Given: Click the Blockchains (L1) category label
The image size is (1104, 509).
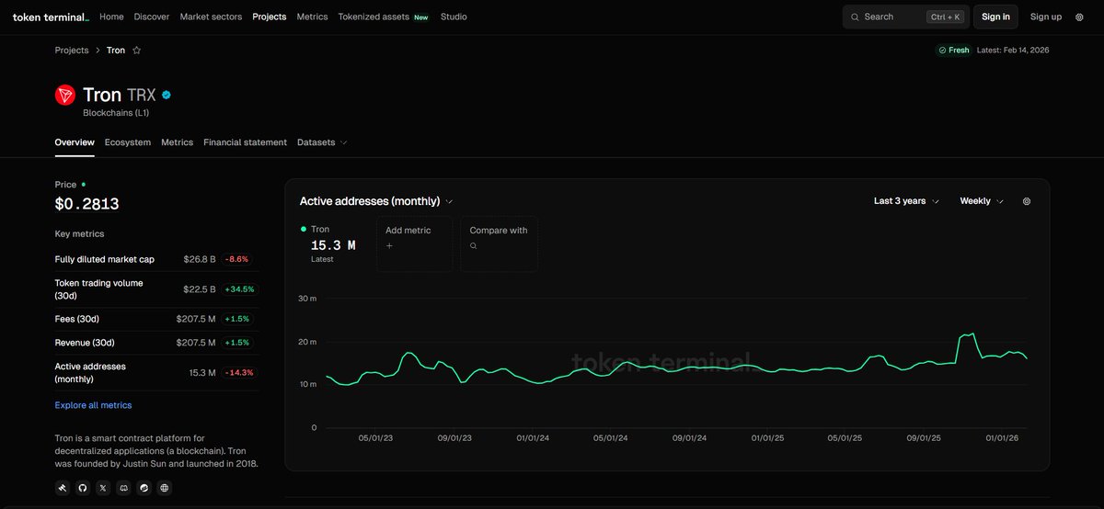Looking at the screenshot, I should tap(116, 113).
